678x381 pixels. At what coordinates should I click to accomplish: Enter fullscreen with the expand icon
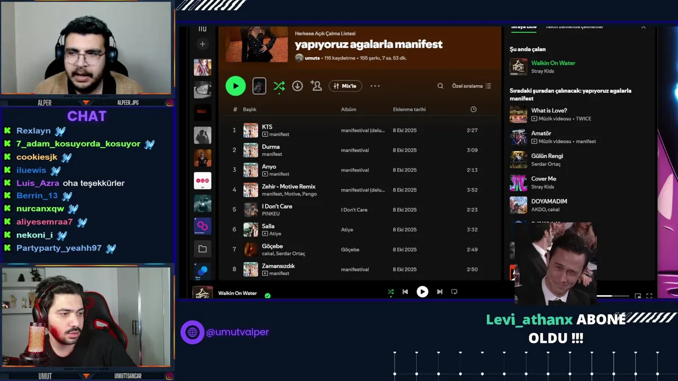click(649, 296)
